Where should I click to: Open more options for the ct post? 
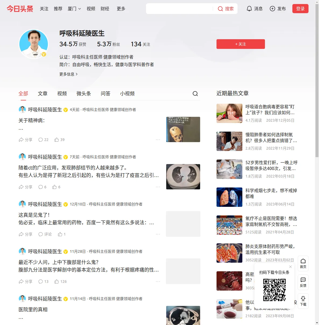[158, 187]
